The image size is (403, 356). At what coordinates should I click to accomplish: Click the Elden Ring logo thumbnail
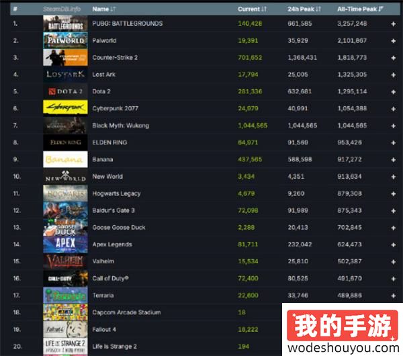(65, 142)
